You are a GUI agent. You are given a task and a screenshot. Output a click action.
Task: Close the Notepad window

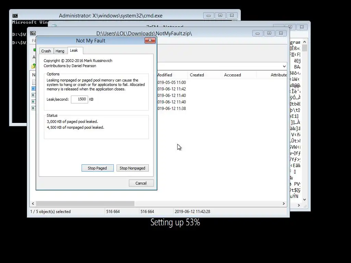[302, 27]
